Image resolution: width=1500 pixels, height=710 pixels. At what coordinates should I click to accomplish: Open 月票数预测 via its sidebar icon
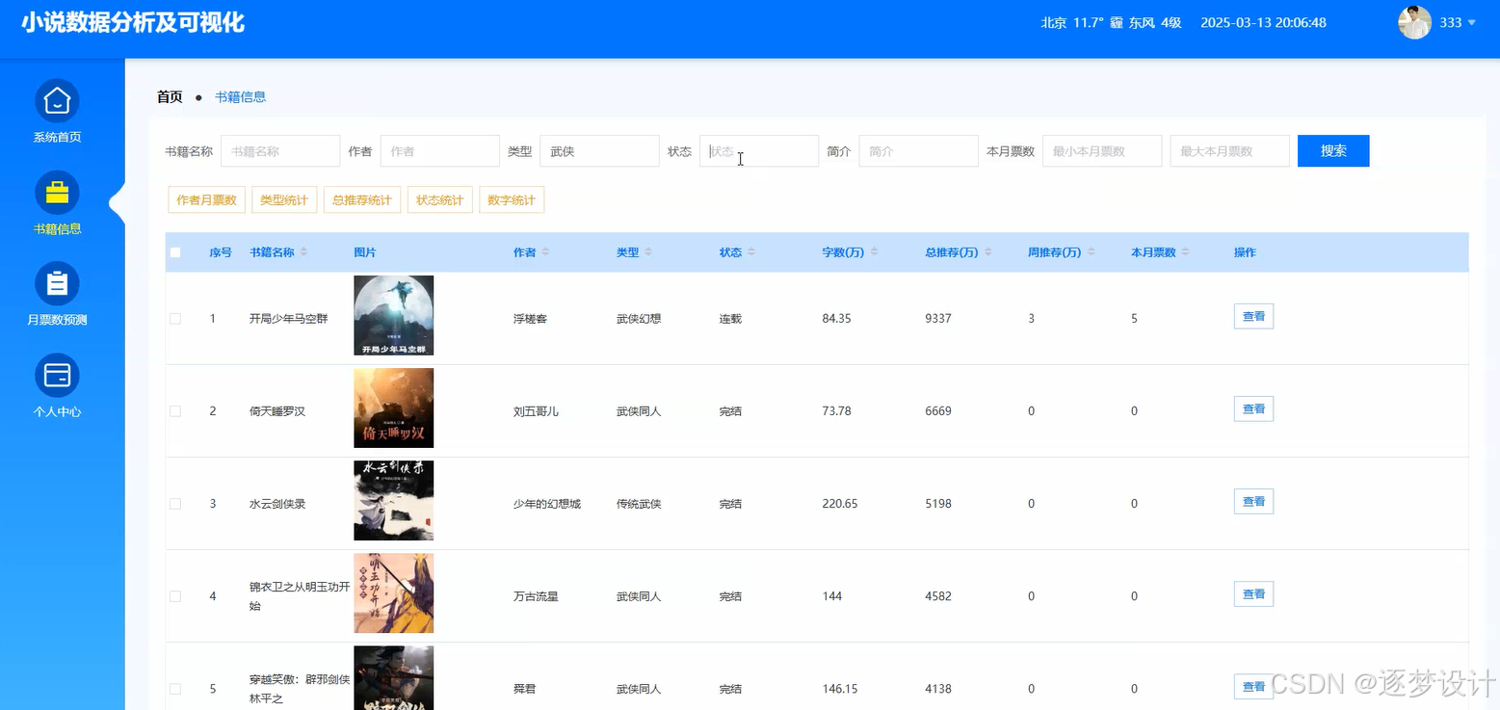click(x=56, y=283)
